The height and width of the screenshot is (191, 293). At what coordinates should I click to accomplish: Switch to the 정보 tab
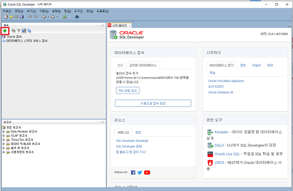243,65
